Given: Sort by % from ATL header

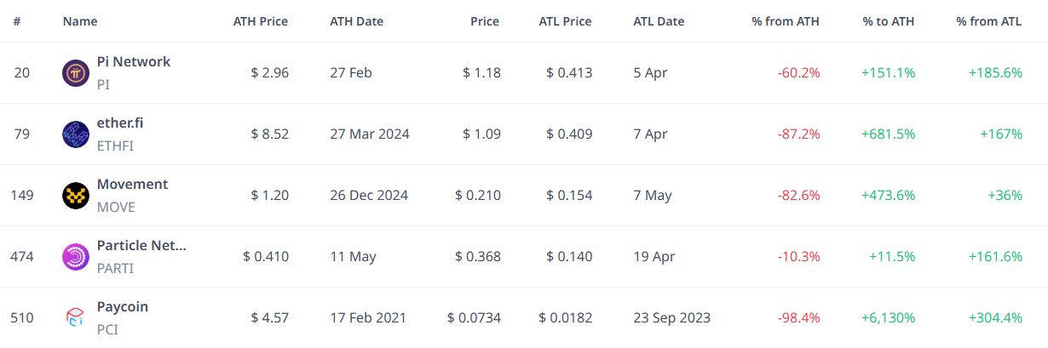Looking at the screenshot, I should pos(988,21).
